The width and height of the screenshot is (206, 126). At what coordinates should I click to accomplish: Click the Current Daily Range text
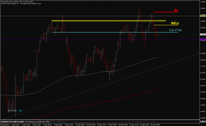[x=10, y=4]
